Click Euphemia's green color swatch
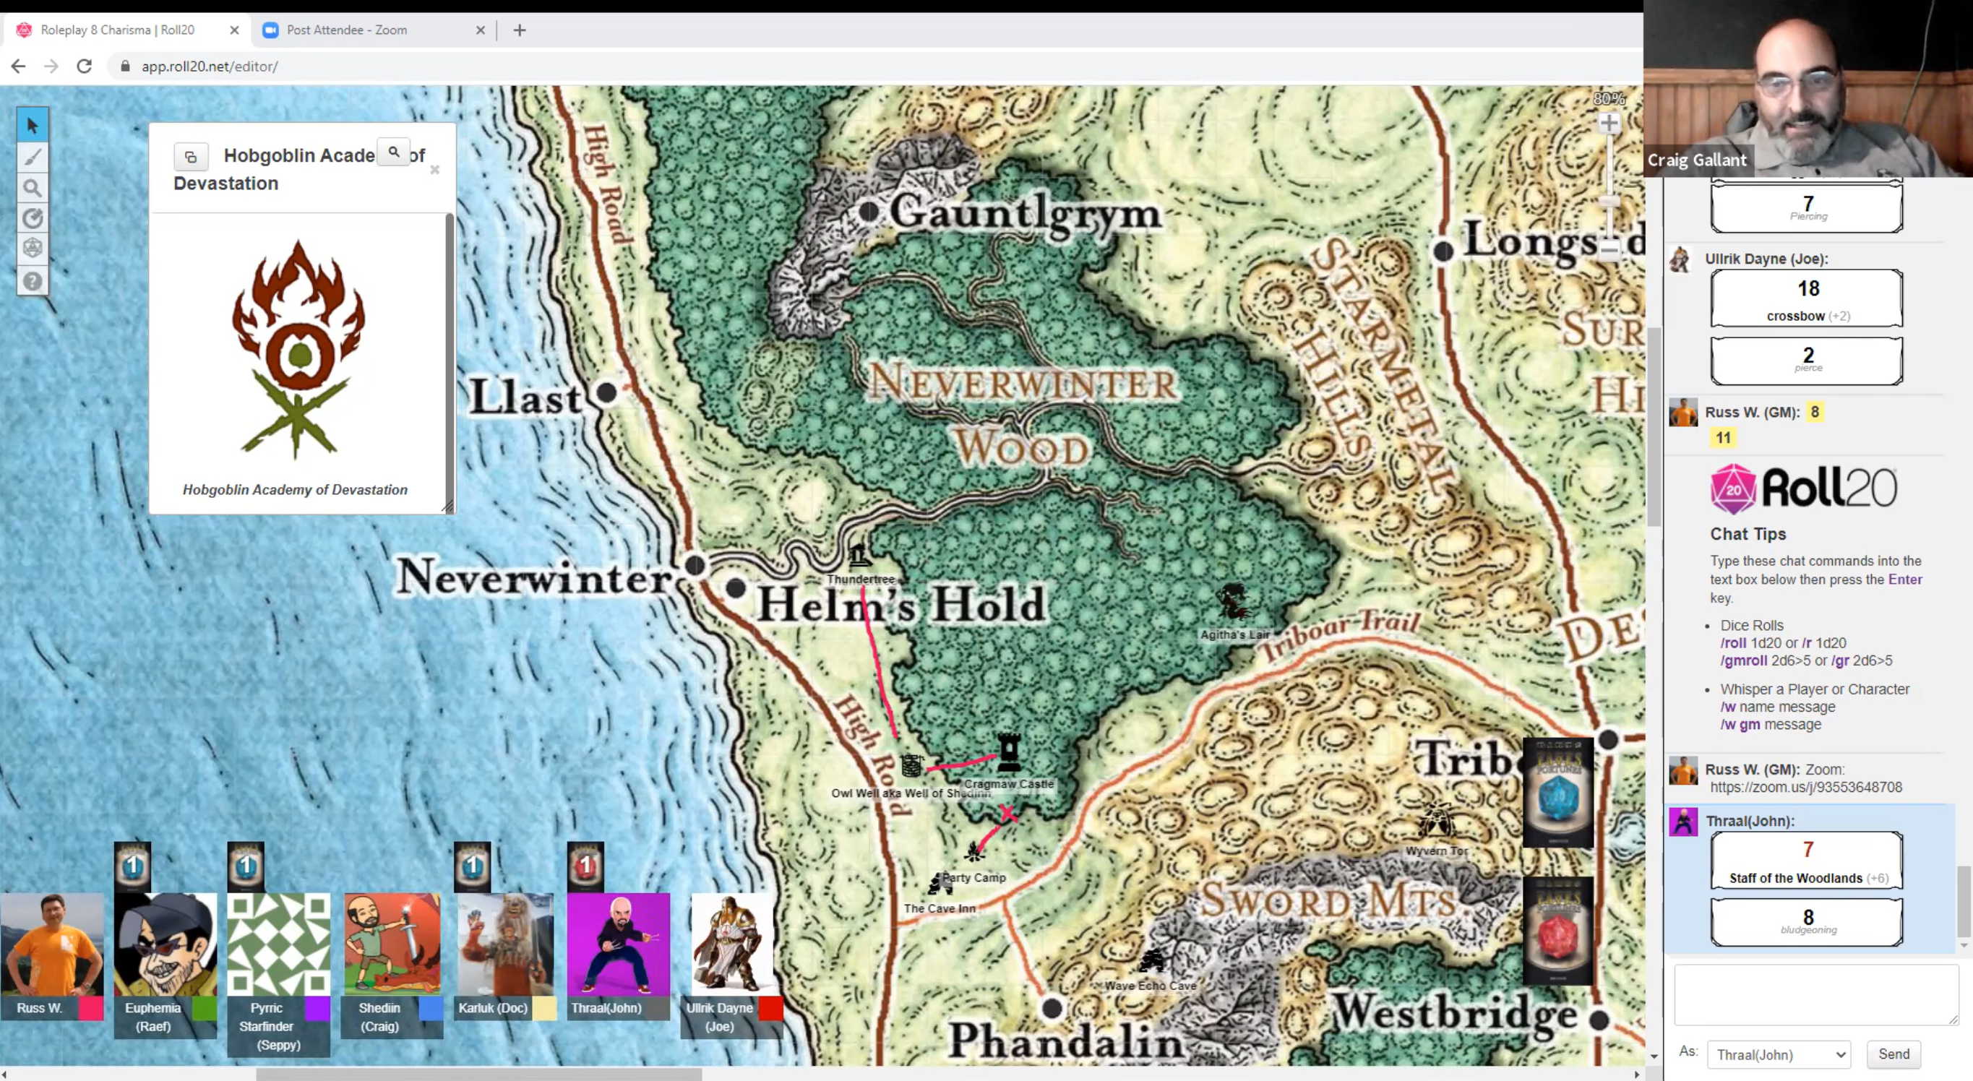 204,1008
